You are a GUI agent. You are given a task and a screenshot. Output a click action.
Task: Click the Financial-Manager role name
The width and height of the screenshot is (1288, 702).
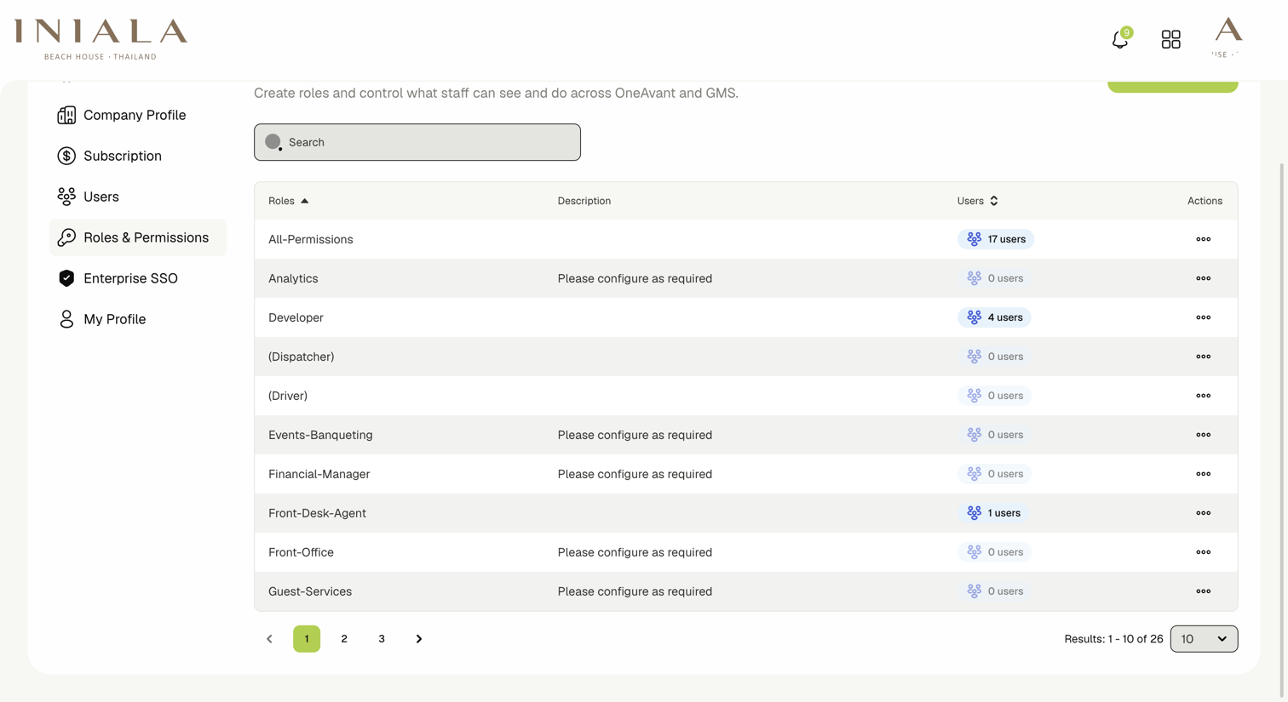(x=319, y=474)
